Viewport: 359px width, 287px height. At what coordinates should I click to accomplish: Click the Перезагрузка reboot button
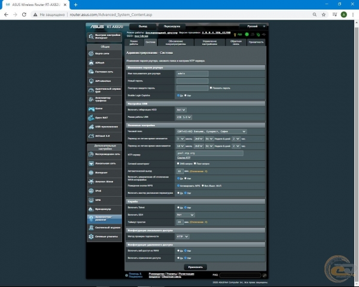click(172, 26)
